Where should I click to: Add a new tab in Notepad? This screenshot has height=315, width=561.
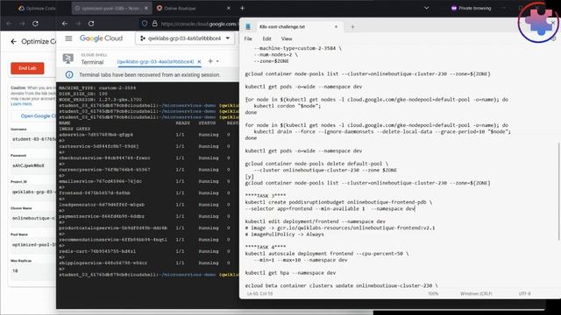tap(352, 27)
